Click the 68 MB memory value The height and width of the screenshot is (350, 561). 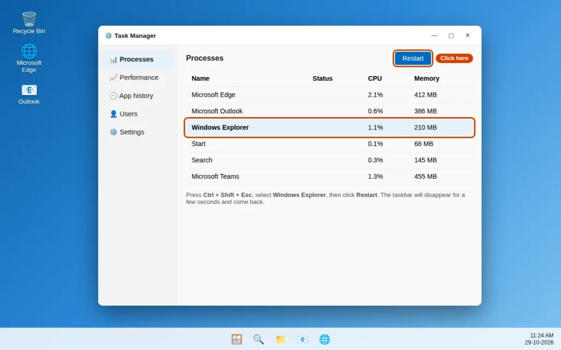click(423, 144)
